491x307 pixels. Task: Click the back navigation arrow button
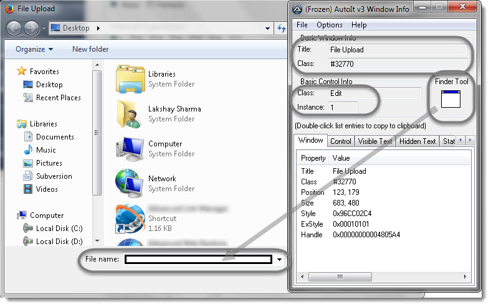[x=14, y=28]
